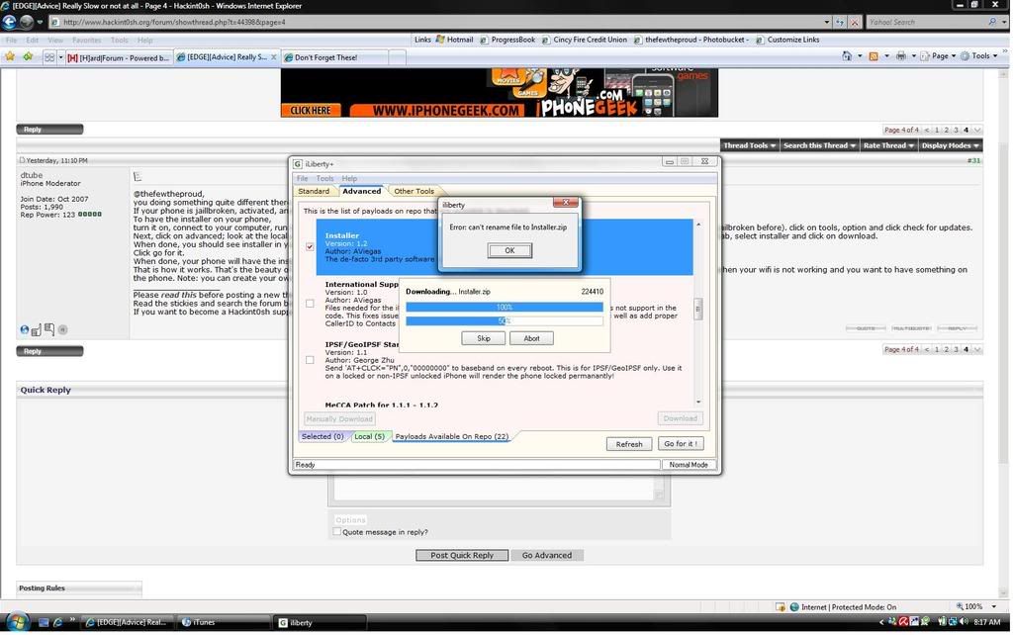Click the Reply button above dtube's post
1013x635 pixels.
point(49,130)
